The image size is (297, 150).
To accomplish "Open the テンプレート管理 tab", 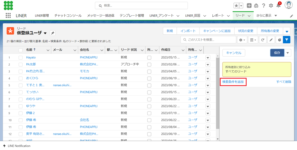I will coord(132,16).
